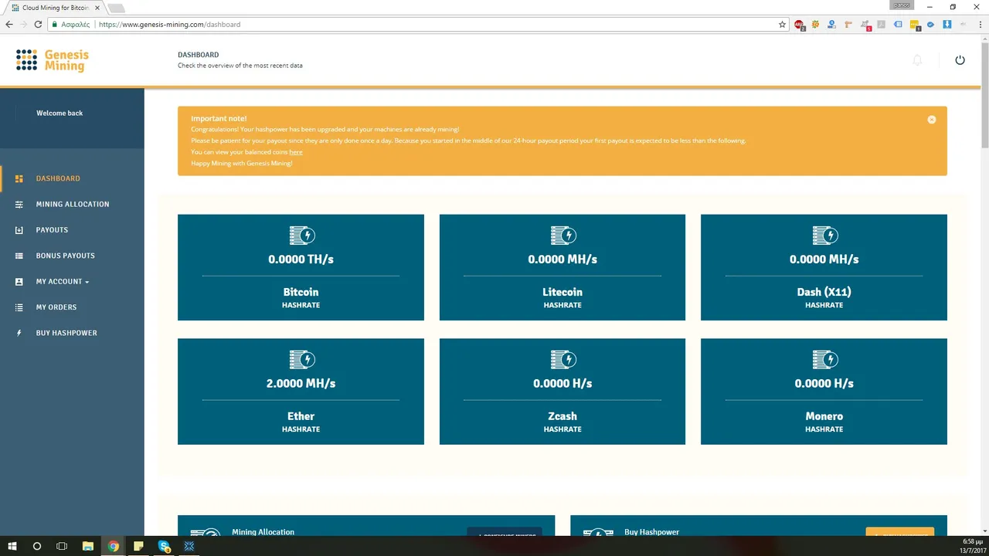The image size is (989, 556).
Task: Click the Litecoin hashrate card icon
Action: point(562,235)
